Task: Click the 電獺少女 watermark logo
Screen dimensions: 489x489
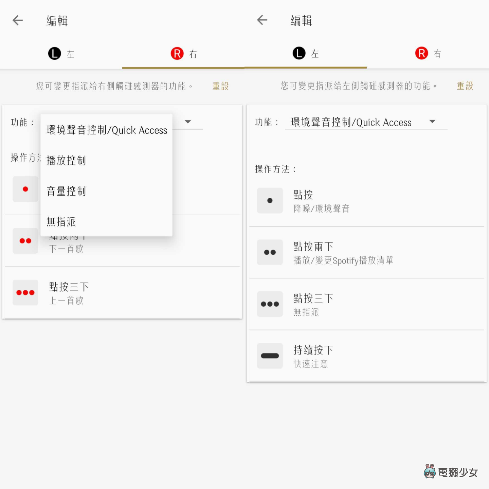Action: (x=452, y=471)
